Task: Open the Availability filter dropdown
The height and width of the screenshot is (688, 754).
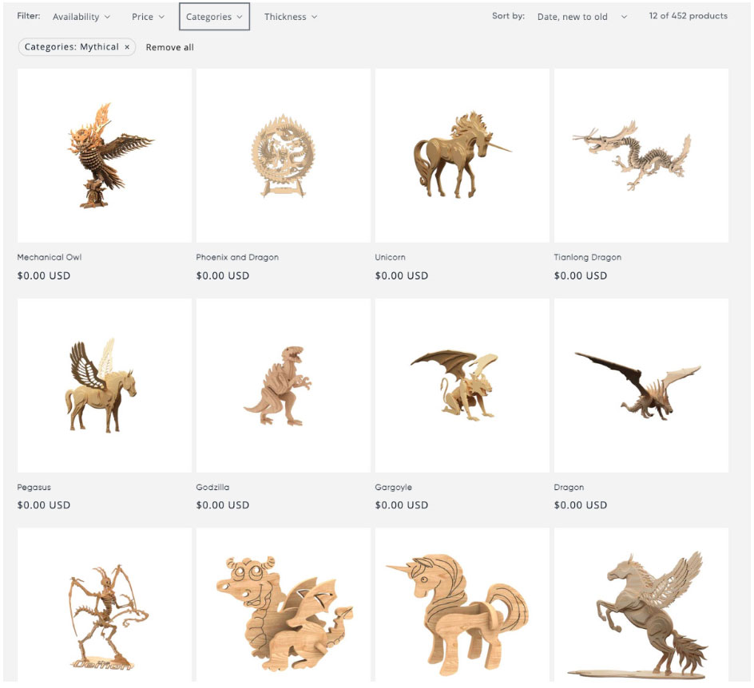Action: pos(81,17)
